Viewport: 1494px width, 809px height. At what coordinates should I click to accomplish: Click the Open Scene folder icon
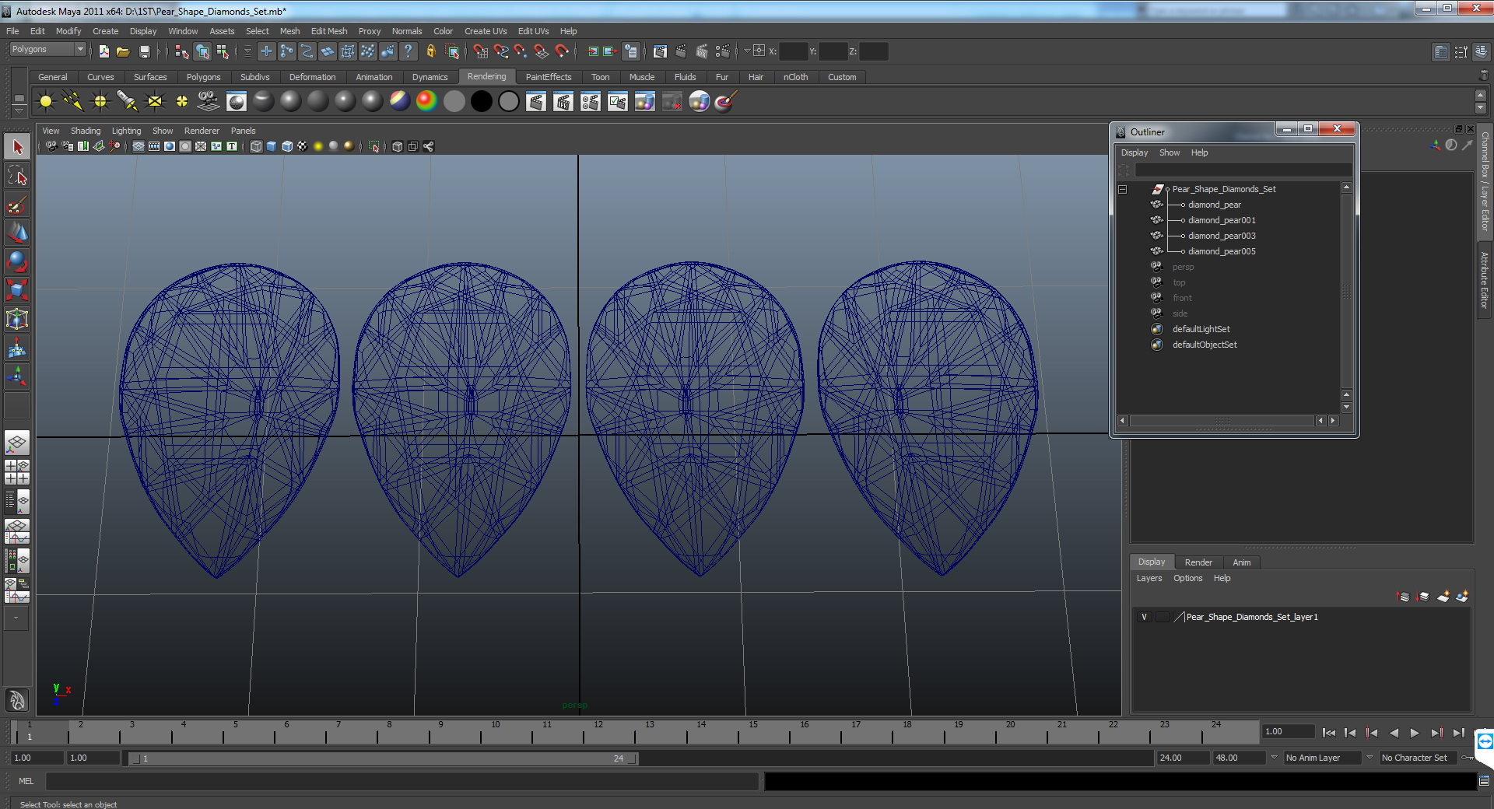tap(123, 51)
